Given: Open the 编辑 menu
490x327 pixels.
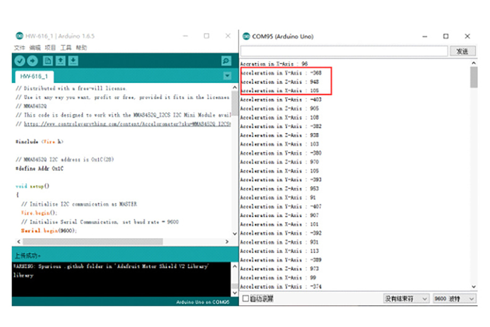Looking at the screenshot, I should [x=35, y=47].
